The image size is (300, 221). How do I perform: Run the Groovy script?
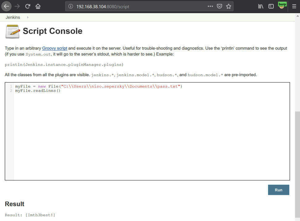pos(278,190)
